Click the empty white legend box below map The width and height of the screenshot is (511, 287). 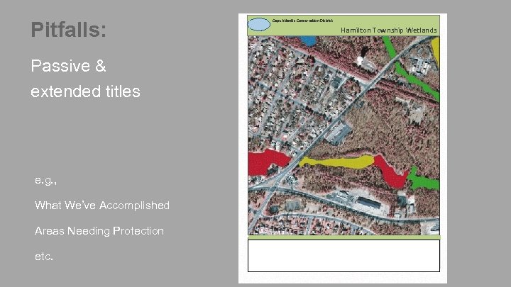click(344, 256)
